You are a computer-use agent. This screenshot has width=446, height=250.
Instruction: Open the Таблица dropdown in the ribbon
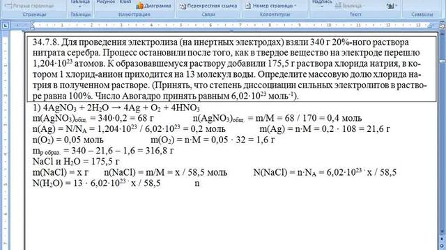tap(80, 3)
